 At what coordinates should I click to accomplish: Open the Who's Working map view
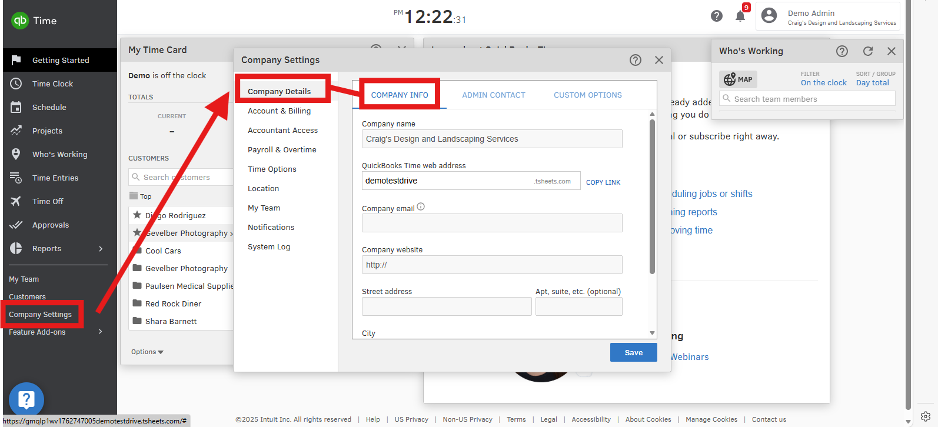[x=738, y=79]
